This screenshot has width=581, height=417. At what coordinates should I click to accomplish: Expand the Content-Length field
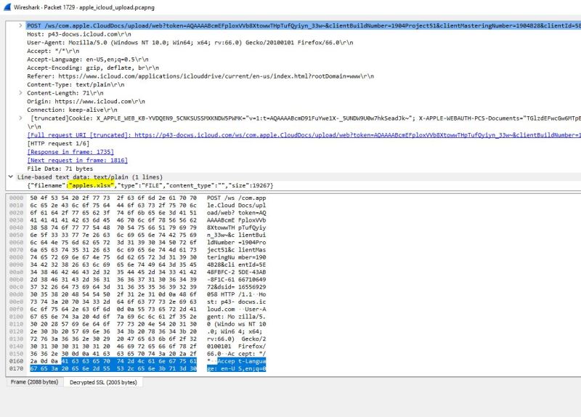20,93
